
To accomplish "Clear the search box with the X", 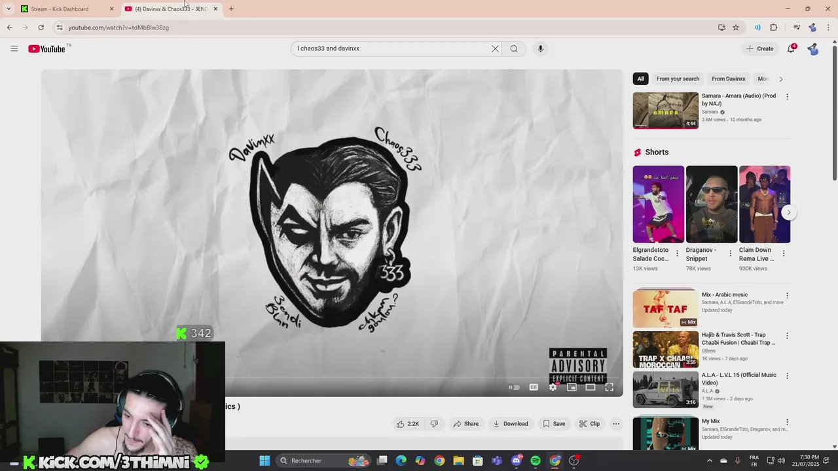I will (x=495, y=48).
